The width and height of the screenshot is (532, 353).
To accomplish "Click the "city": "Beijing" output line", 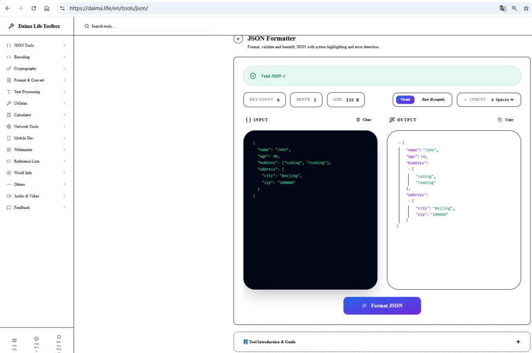I will pyautogui.click(x=435, y=208).
